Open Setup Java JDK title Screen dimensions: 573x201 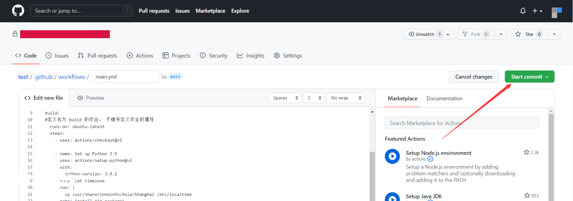(424, 196)
